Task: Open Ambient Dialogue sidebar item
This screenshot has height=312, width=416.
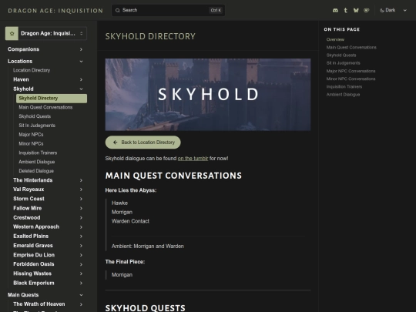Action: click(x=37, y=162)
